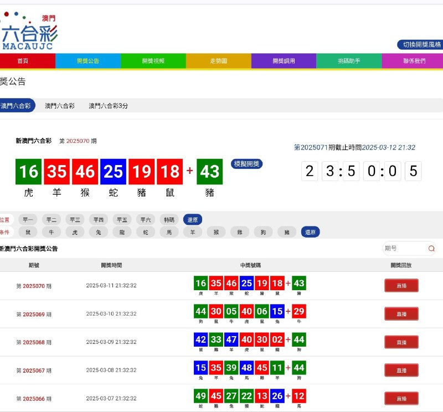
Task: Click the 第2025071期截止時間 deadline text
Action: [354, 147]
